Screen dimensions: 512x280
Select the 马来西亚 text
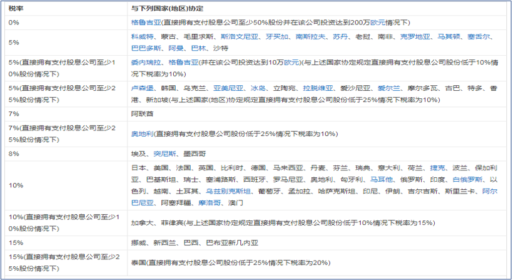point(288,168)
